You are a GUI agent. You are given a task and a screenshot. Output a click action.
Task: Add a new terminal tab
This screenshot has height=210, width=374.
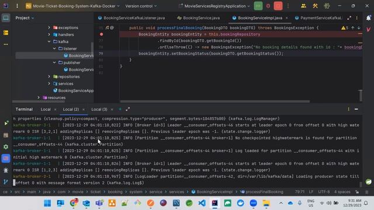(120, 109)
